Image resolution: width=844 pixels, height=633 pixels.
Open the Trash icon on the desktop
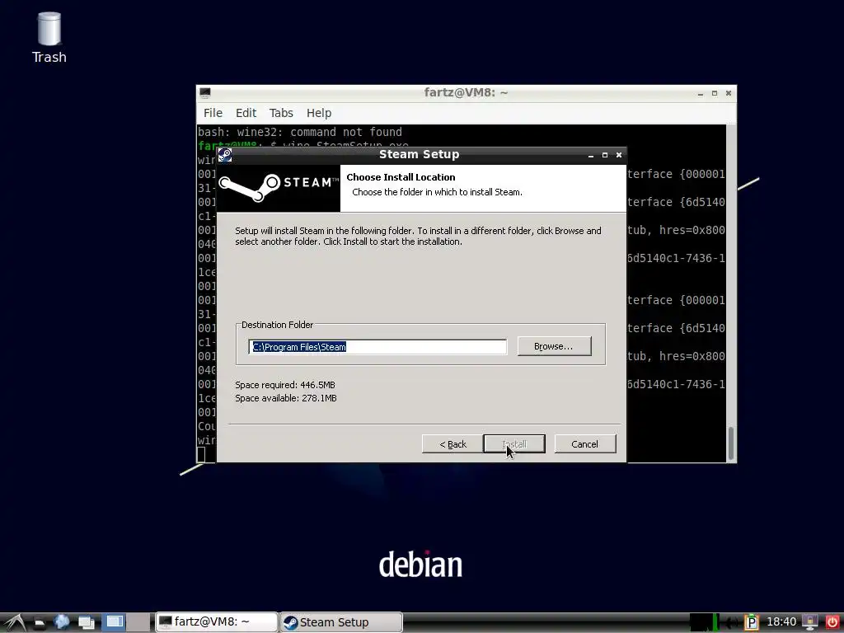coord(49,38)
